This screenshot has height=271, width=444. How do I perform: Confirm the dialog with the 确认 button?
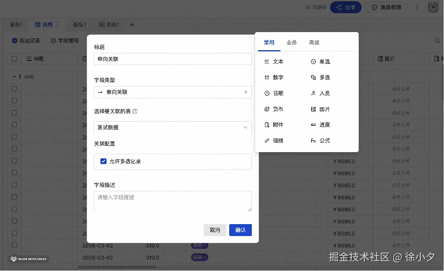(x=240, y=230)
